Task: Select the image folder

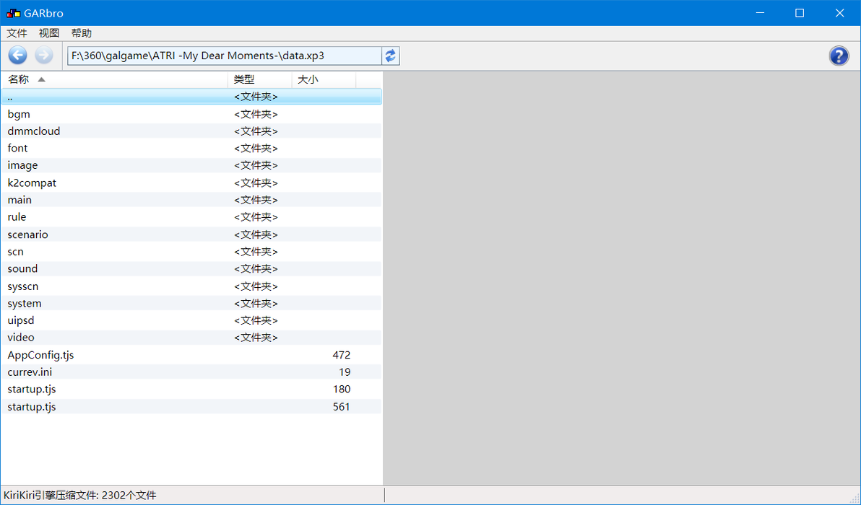Action: pos(191,165)
